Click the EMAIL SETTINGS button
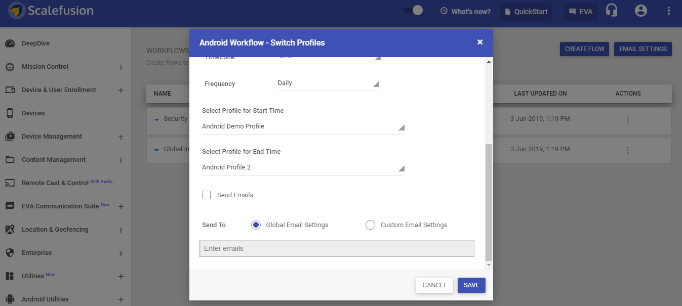Image resolution: width=682 pixels, height=306 pixels. (x=643, y=49)
